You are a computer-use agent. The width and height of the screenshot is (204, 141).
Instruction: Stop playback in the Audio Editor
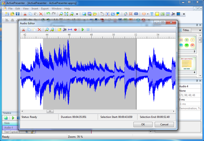click(88, 30)
